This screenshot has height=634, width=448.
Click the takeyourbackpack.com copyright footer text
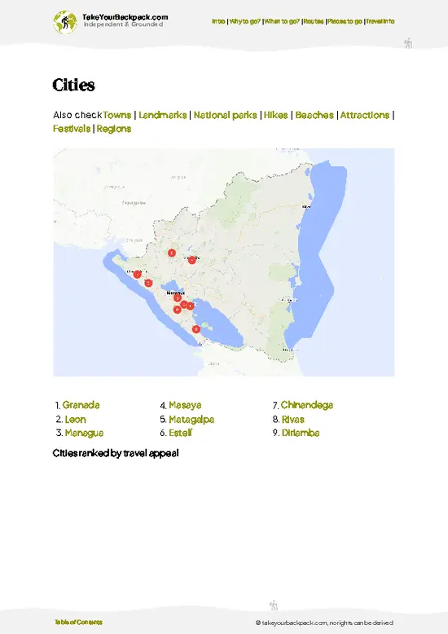tap(324, 623)
